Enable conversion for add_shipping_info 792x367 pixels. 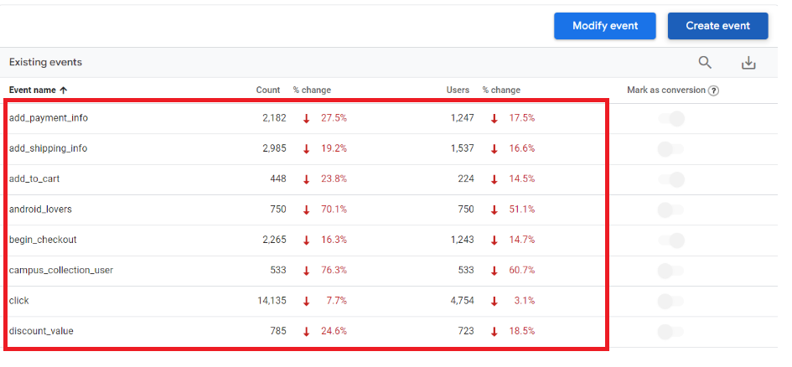671,149
